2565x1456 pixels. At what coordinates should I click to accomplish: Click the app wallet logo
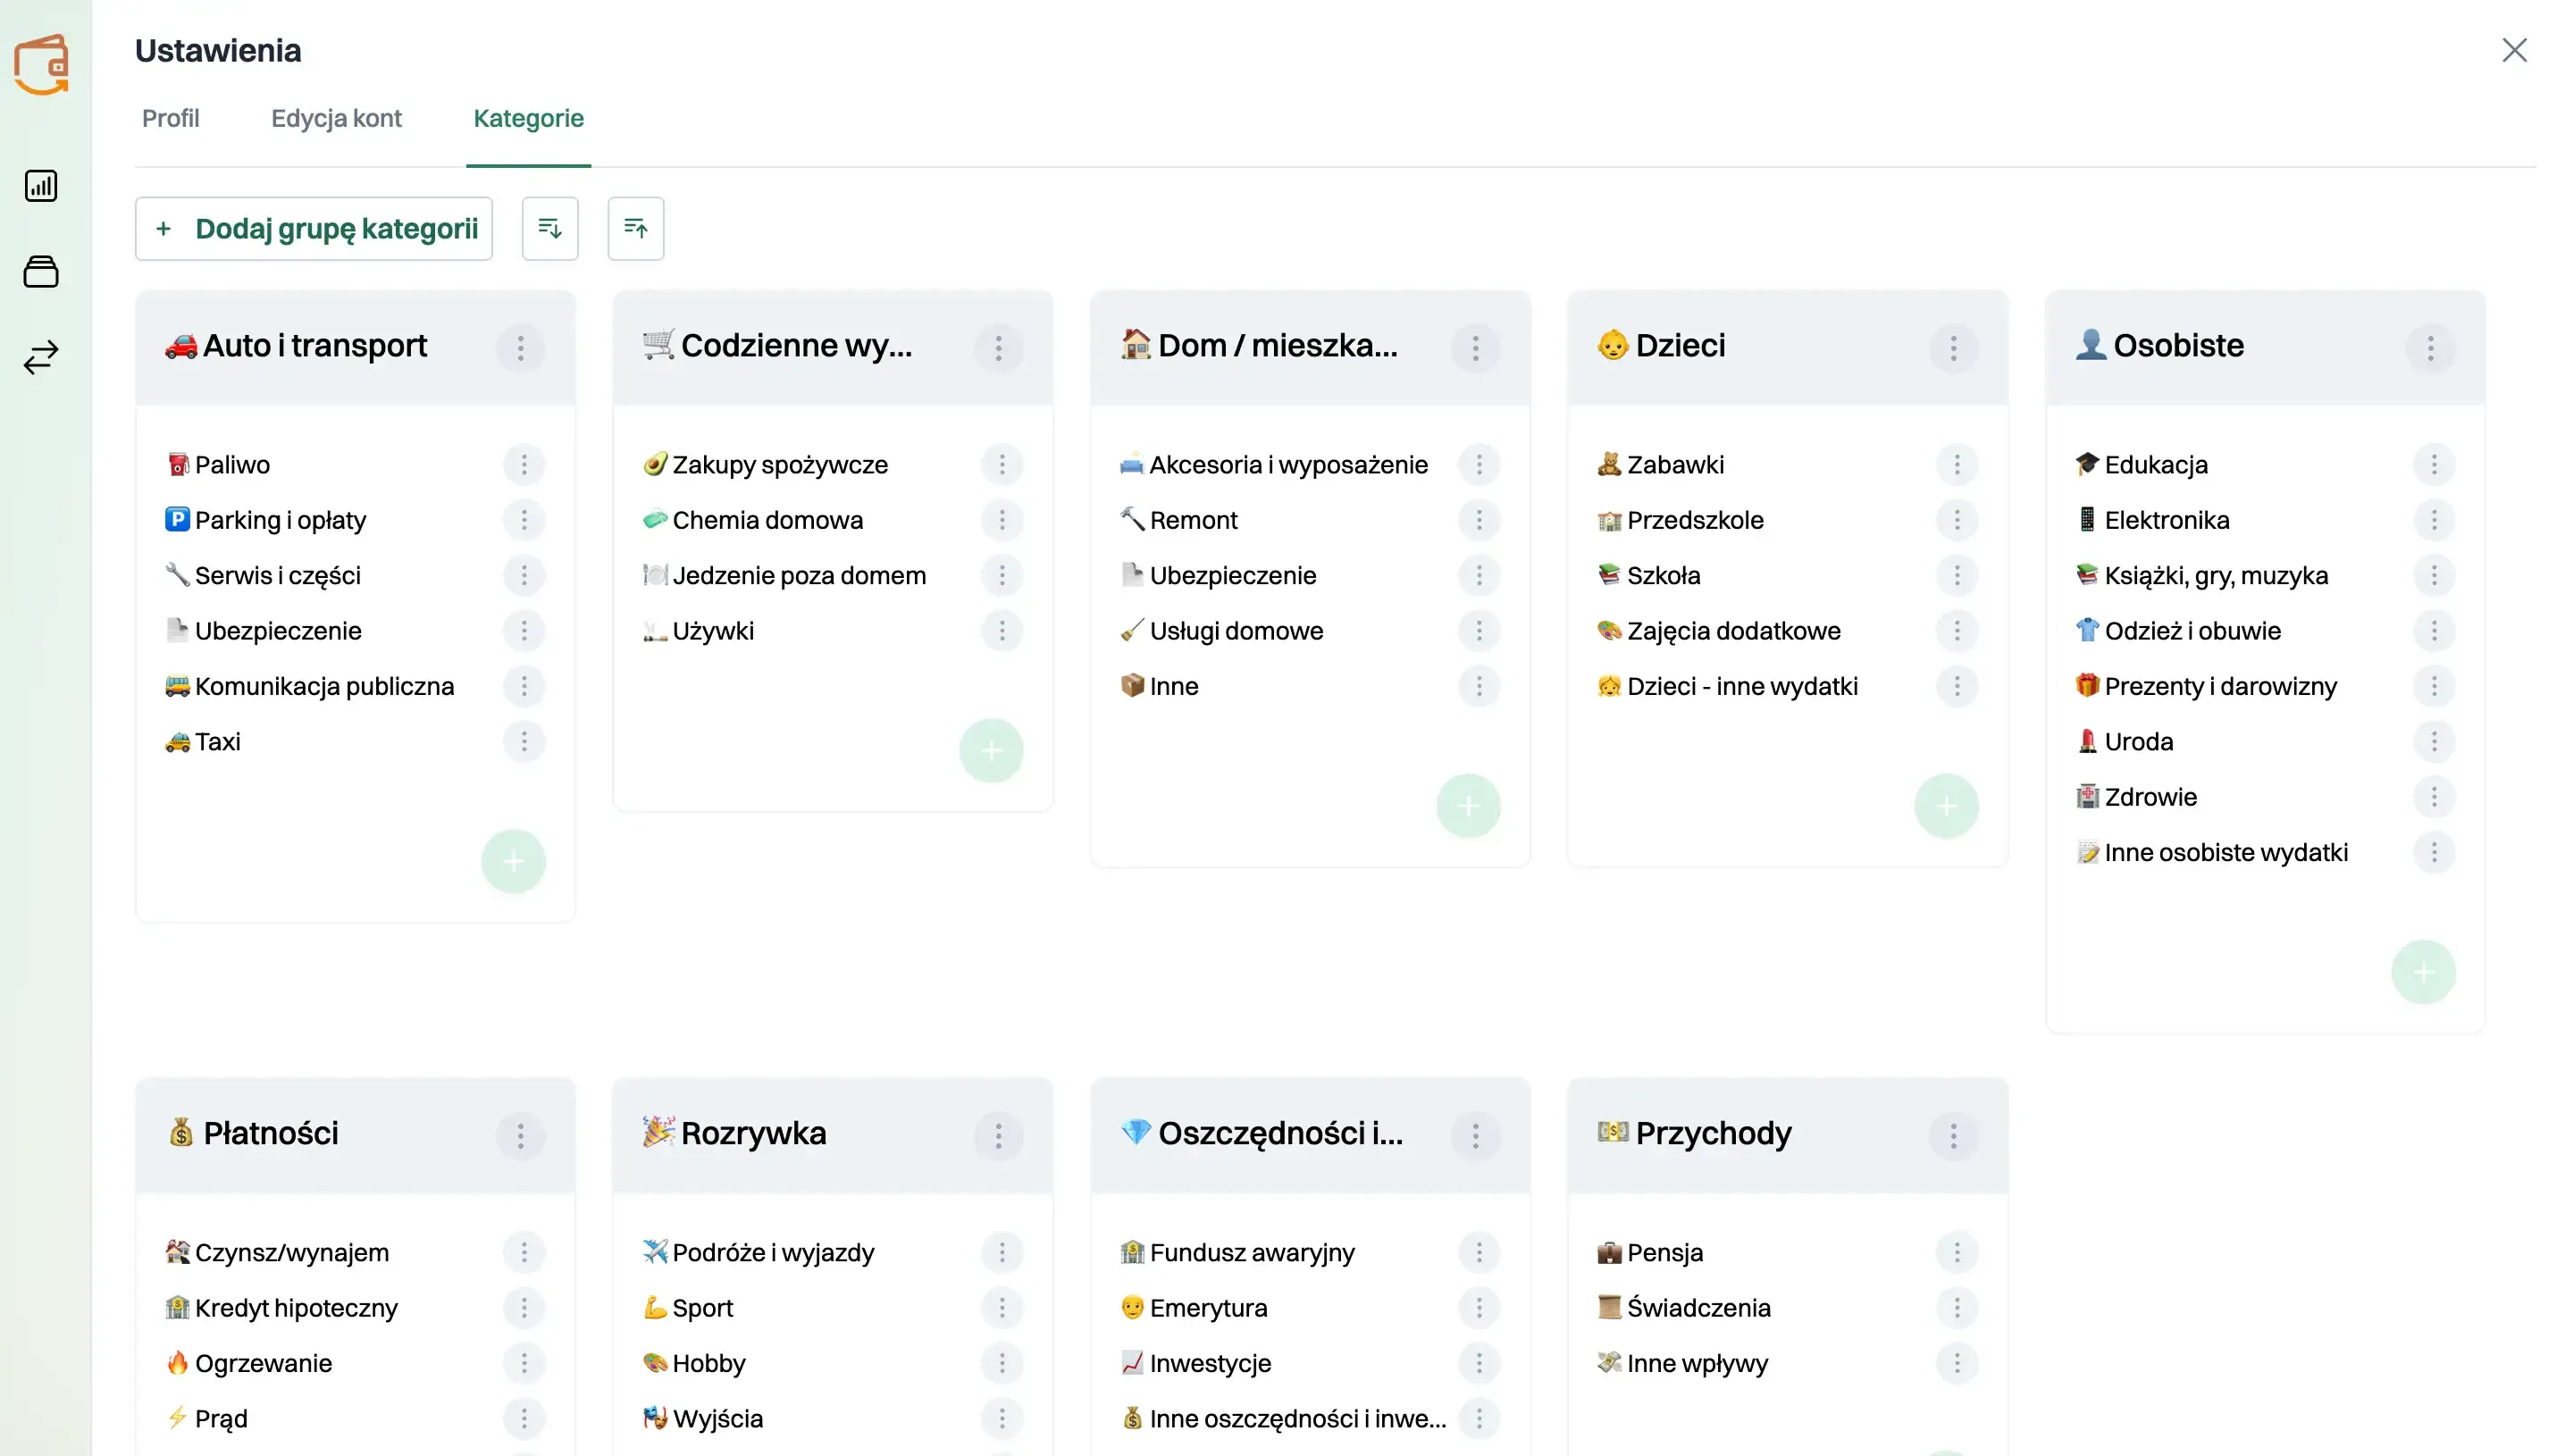42,64
